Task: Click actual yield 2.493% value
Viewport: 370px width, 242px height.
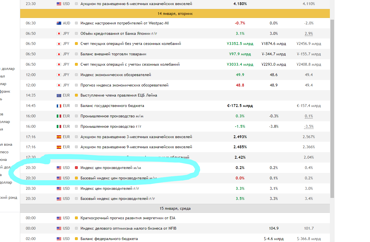Action: (x=240, y=137)
